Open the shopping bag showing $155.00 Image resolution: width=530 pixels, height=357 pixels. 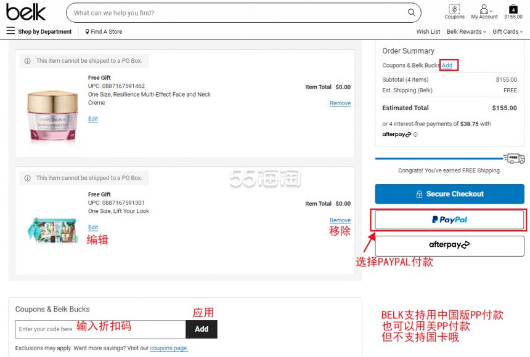click(x=513, y=12)
